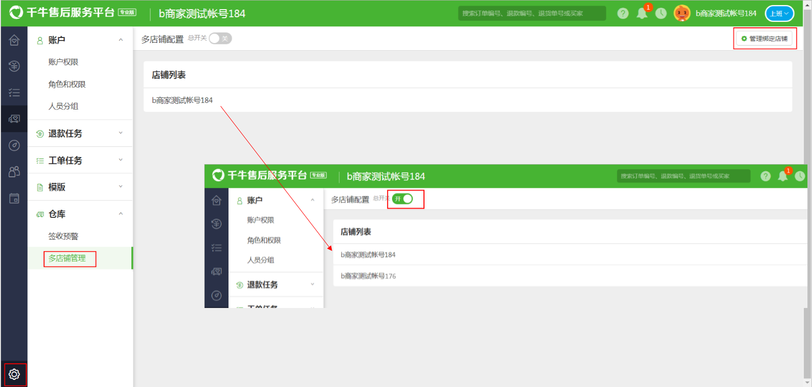Click the compass icon in inset screenshot sidebar
Viewport: 812px width, 387px height.
click(216, 295)
